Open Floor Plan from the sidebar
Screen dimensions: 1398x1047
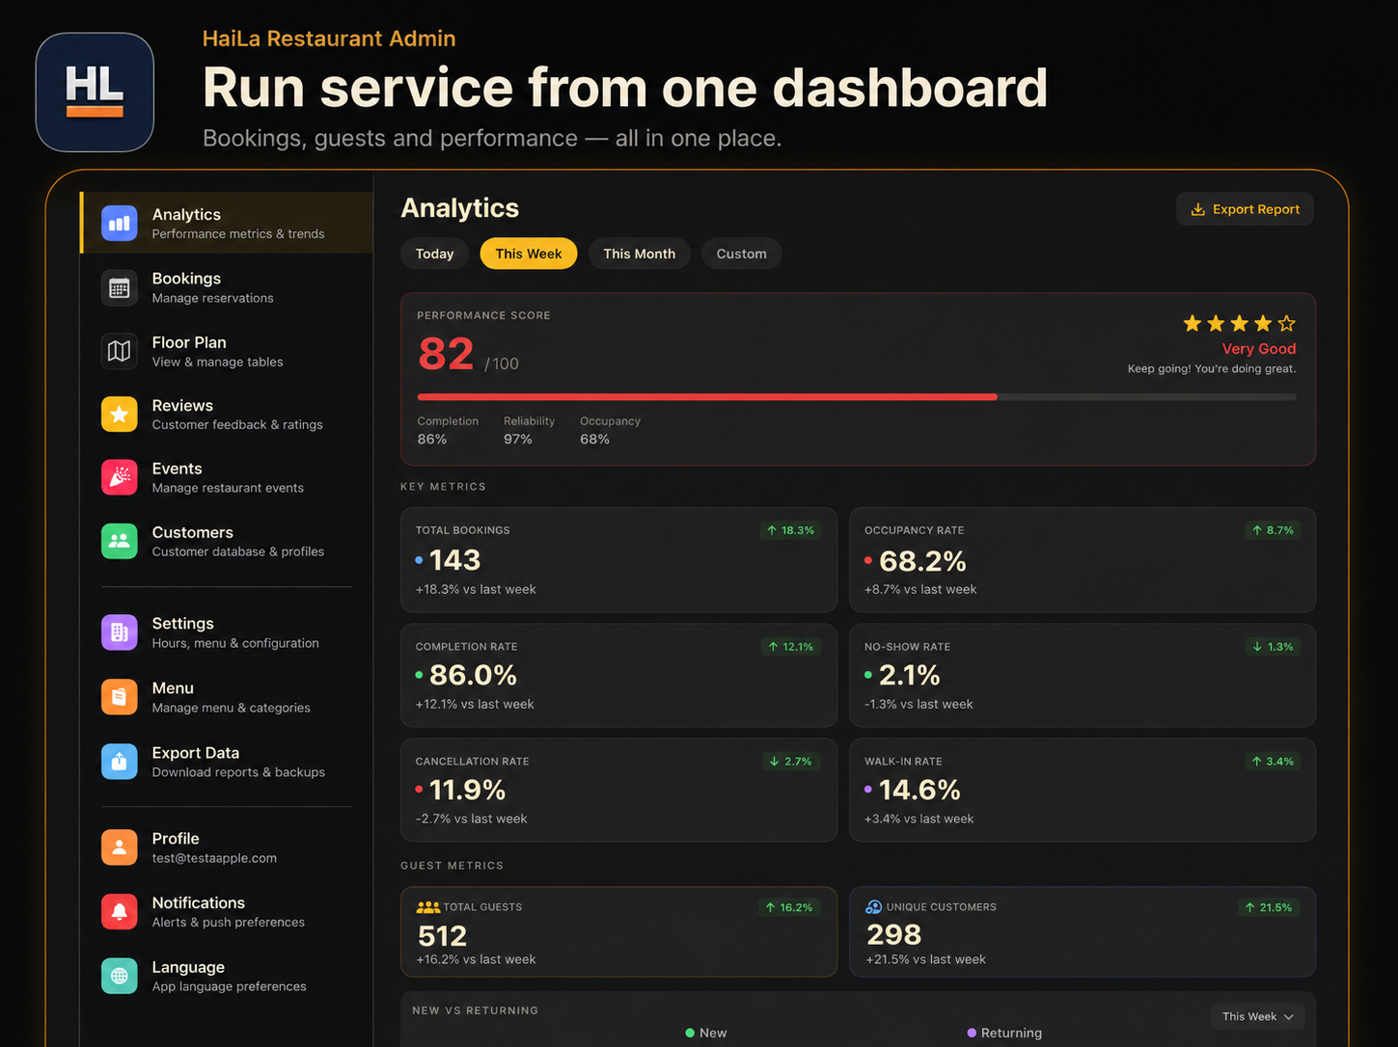point(189,342)
